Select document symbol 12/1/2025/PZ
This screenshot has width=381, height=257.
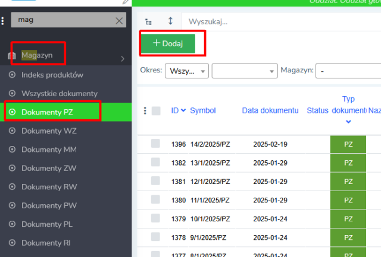click(210, 182)
